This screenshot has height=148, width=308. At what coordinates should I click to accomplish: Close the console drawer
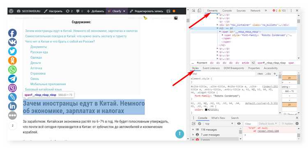tap(297, 118)
